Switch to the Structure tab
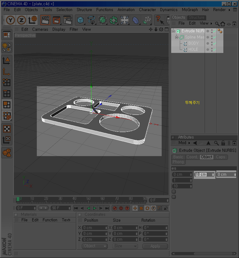239x258 pixels. coord(197,18)
